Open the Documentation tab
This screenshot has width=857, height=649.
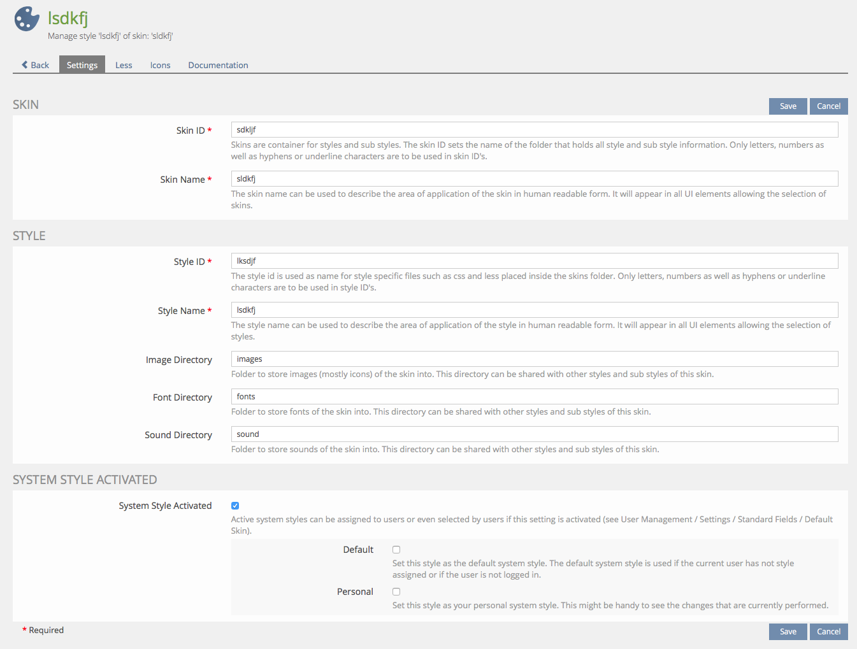click(218, 65)
